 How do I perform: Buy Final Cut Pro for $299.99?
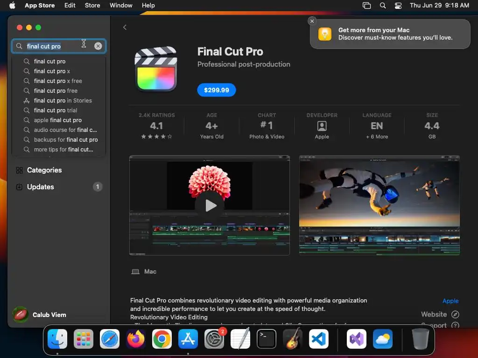coord(217,90)
